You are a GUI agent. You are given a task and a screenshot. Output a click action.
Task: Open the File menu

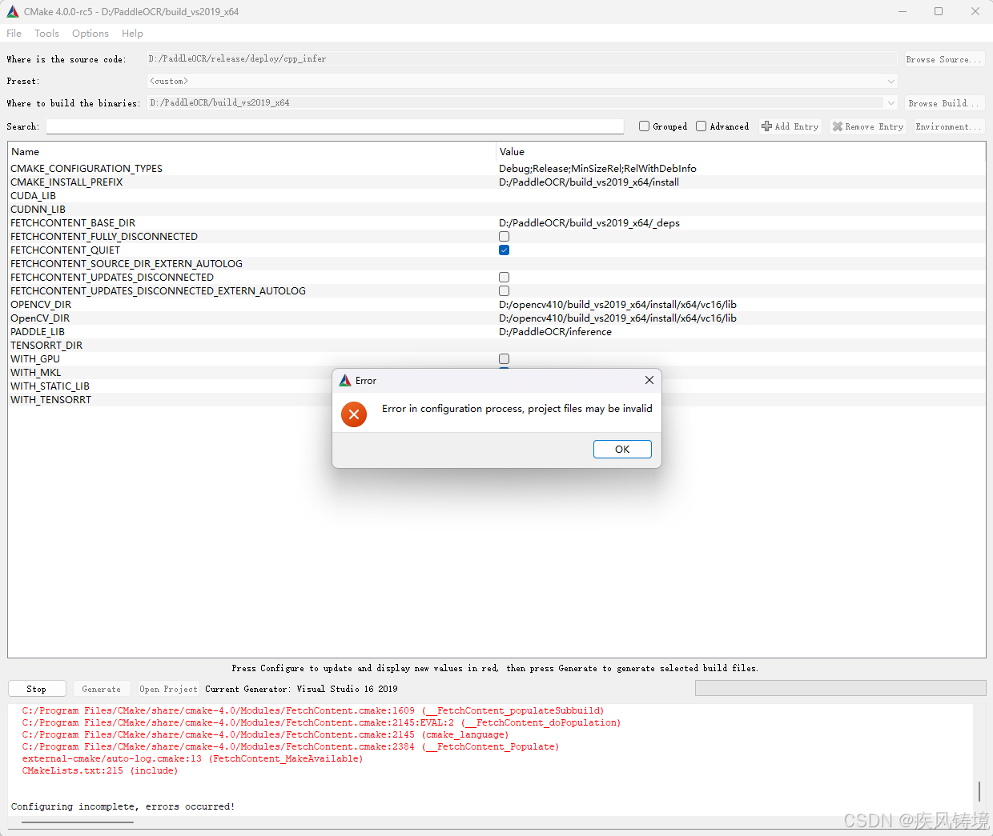pos(14,34)
